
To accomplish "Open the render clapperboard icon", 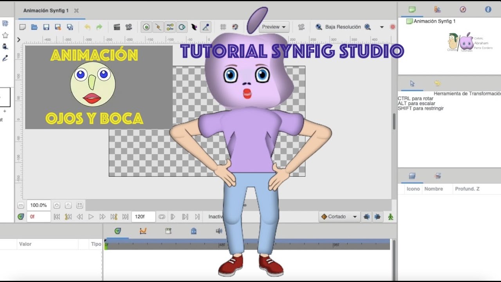I will (x=117, y=27).
